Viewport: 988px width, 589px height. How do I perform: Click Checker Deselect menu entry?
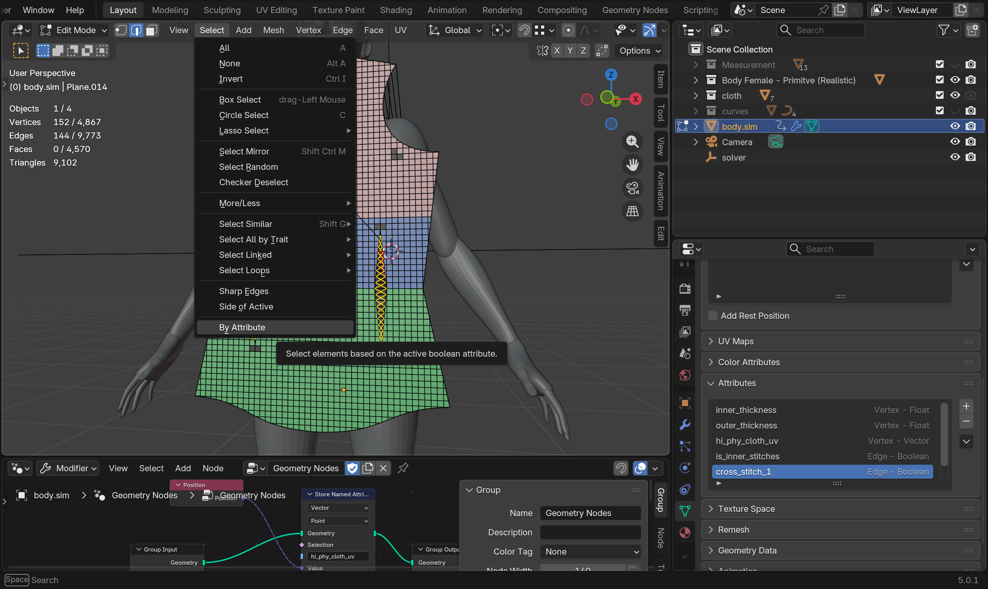(x=254, y=182)
